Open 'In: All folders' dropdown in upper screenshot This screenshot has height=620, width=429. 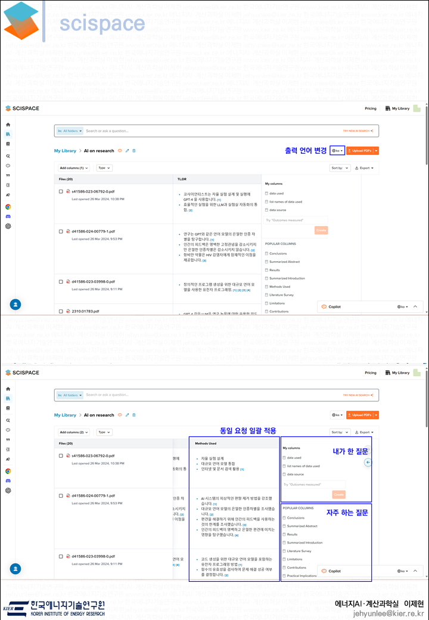click(70, 131)
